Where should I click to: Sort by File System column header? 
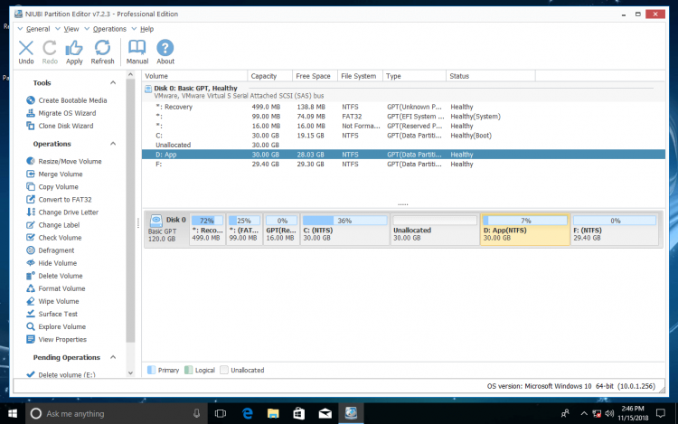tap(360, 76)
